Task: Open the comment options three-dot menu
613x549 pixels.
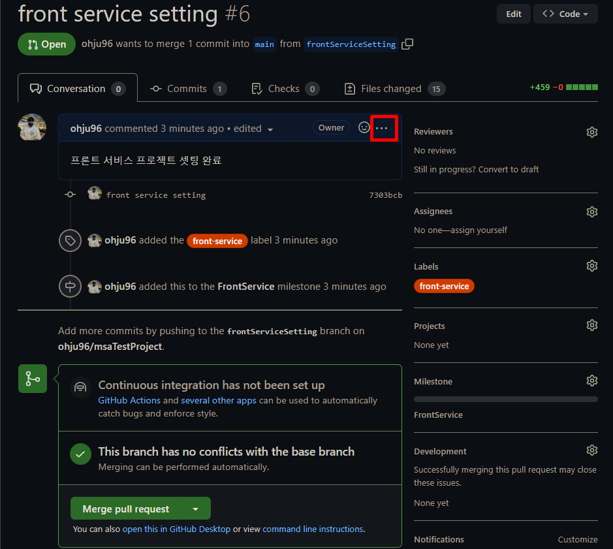Action: click(x=381, y=128)
